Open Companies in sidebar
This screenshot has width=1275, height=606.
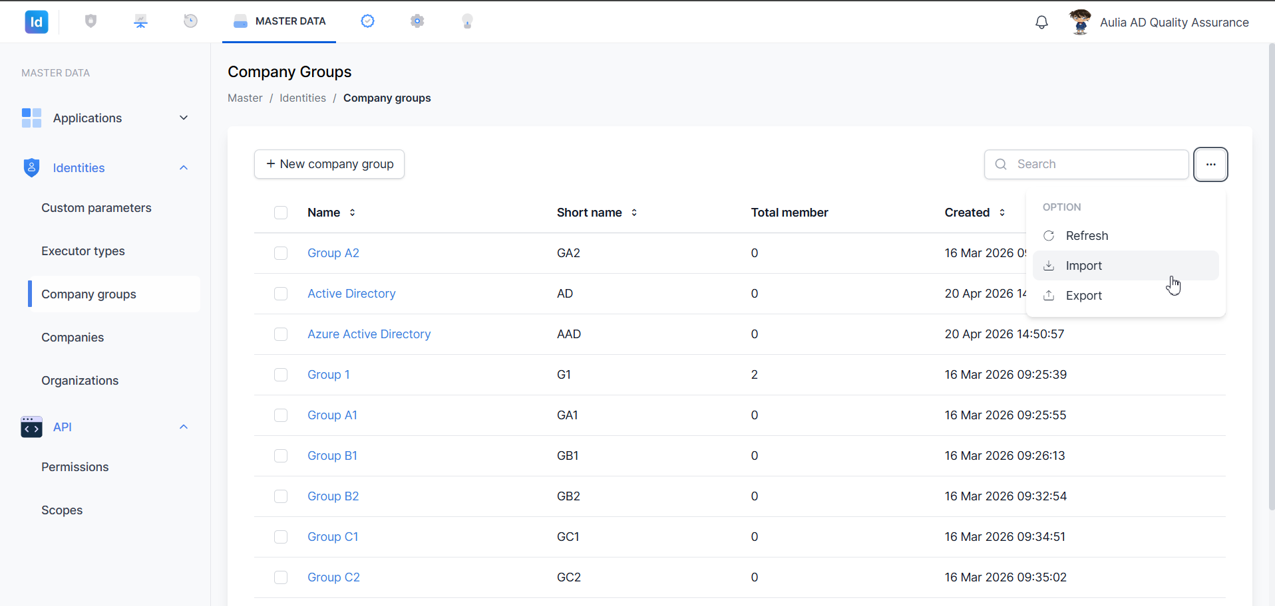click(73, 338)
